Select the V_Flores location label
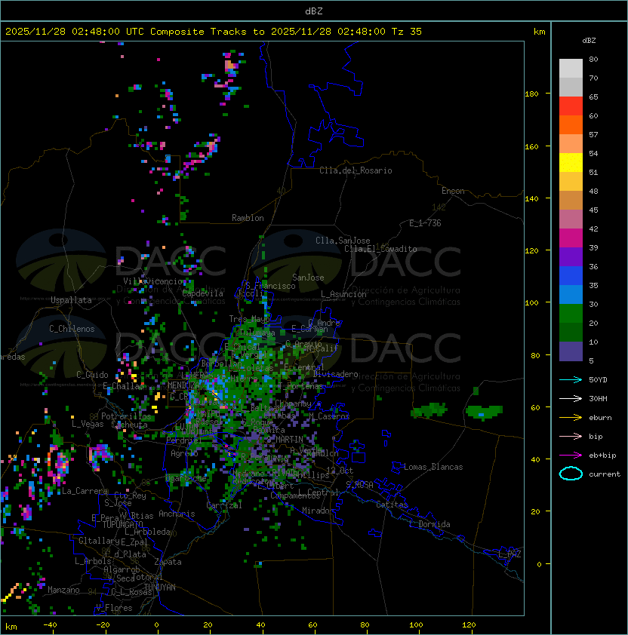Viewport: 628px width, 635px height. 114,608
